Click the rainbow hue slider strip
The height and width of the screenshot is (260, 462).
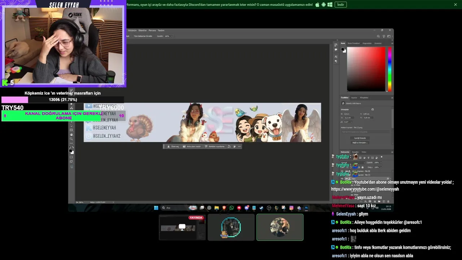389,69
